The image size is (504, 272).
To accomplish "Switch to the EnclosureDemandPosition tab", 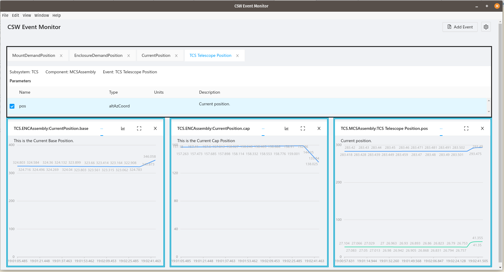I will (x=98, y=55).
